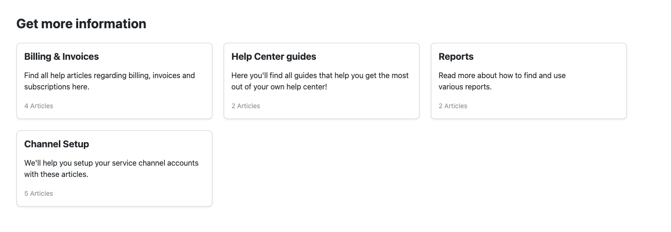This screenshot has width=671, height=232.
Task: Open the Help Center guides card title
Action: tap(274, 56)
